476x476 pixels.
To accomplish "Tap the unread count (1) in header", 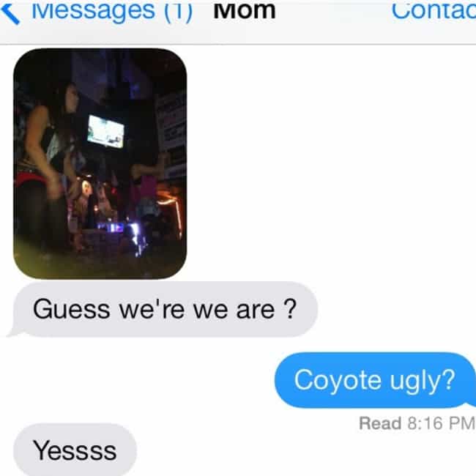I will 178,11.
